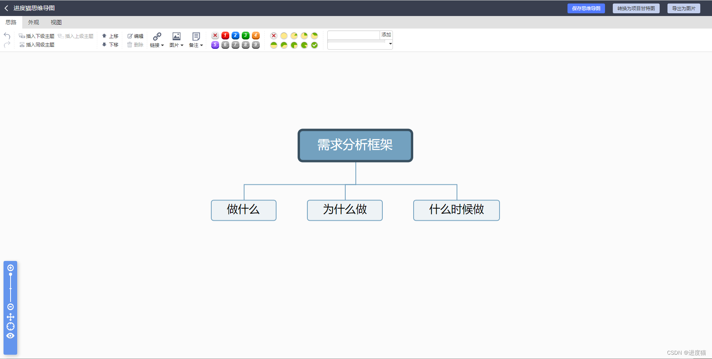Set progress to the empty yellow circle

tap(284, 36)
